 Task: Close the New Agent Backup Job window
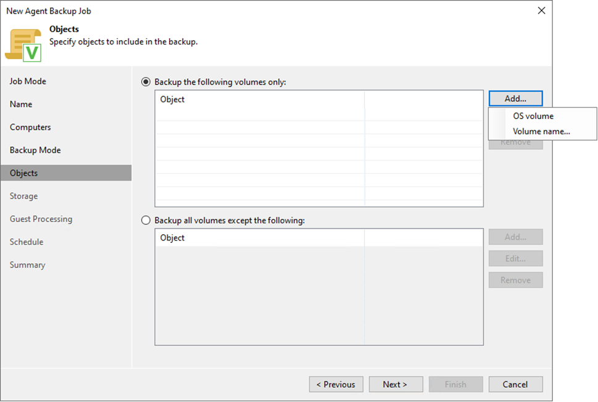(x=541, y=10)
